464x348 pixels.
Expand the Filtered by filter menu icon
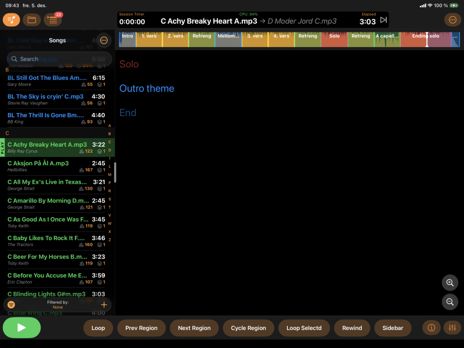(x=11, y=304)
